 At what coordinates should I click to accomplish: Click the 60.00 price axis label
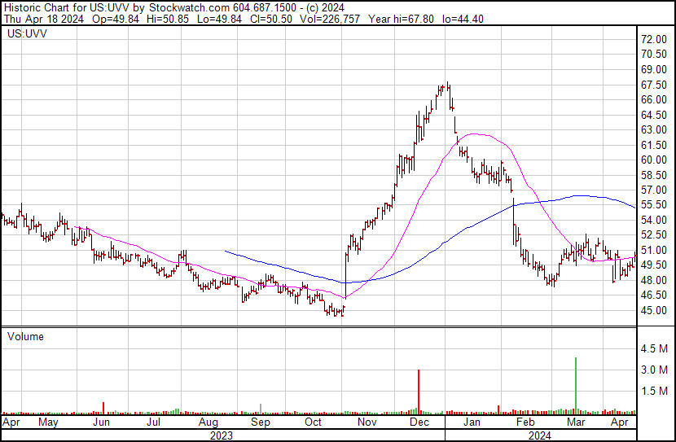coord(654,160)
